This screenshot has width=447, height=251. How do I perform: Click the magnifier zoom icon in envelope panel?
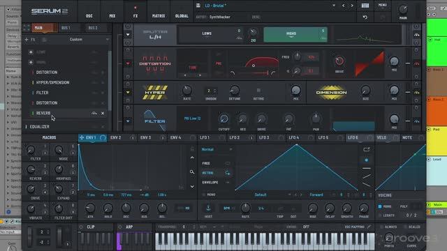click(192, 172)
